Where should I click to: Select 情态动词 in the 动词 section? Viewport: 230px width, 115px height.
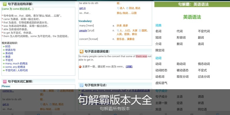point(204,64)
